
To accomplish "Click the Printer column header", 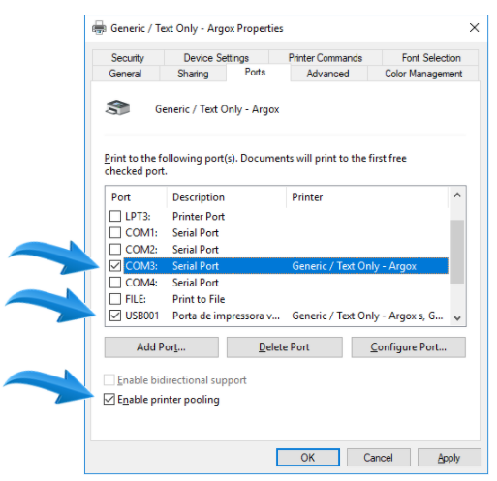I will tap(367, 197).
